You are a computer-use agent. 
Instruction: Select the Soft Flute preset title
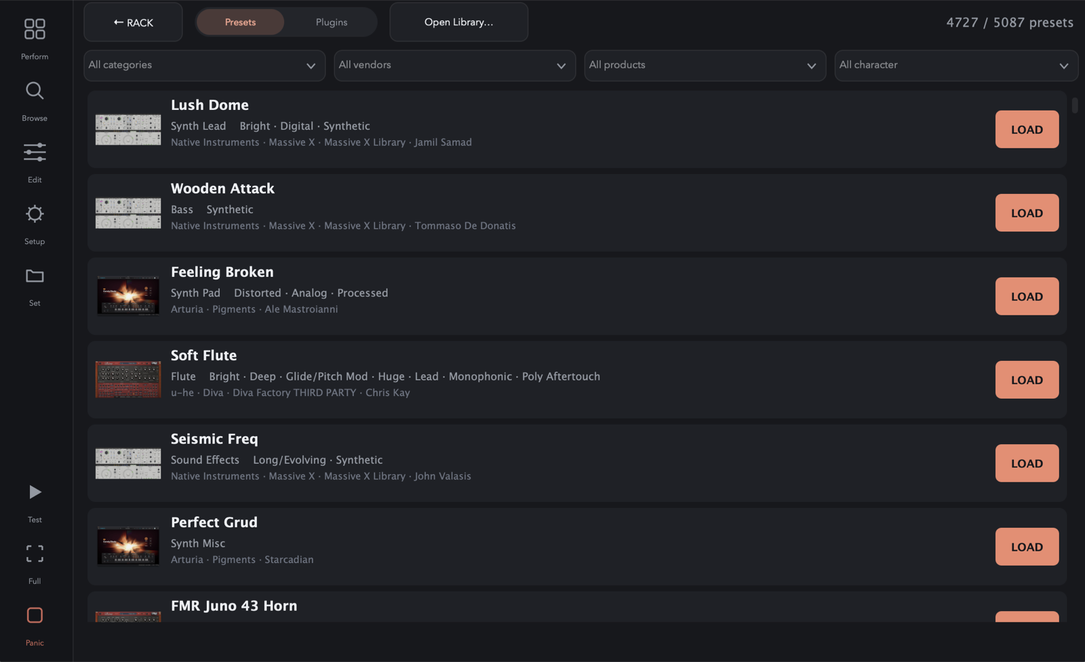point(203,355)
